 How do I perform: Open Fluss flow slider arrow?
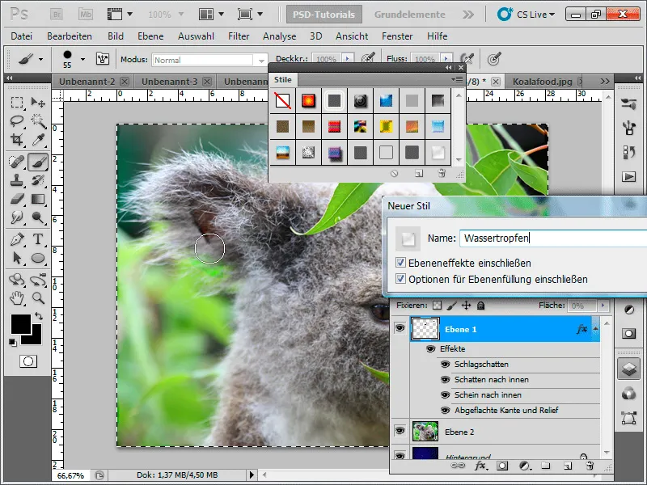click(446, 59)
